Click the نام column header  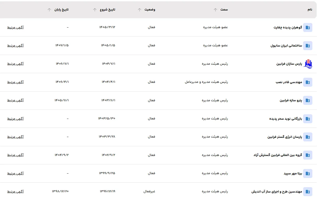pyautogui.click(x=310, y=10)
